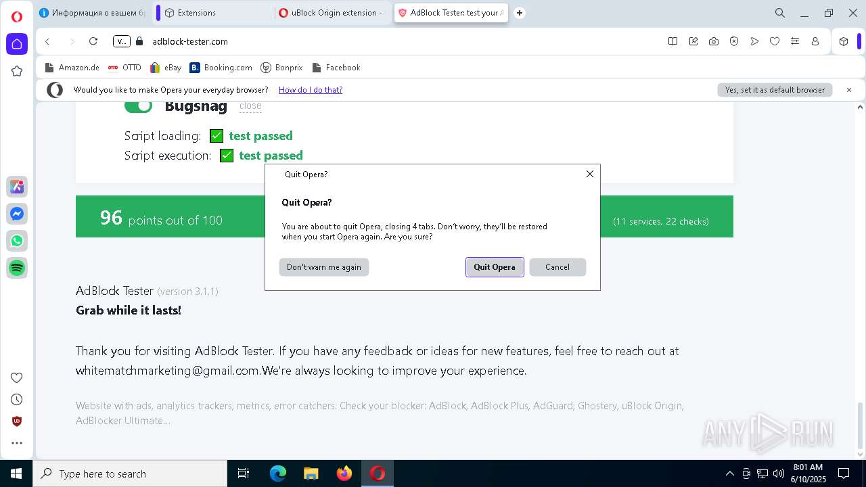Image resolution: width=866 pixels, height=487 pixels.
Task: Open the Easy Setup sliders icon
Action: pyautogui.click(x=795, y=41)
